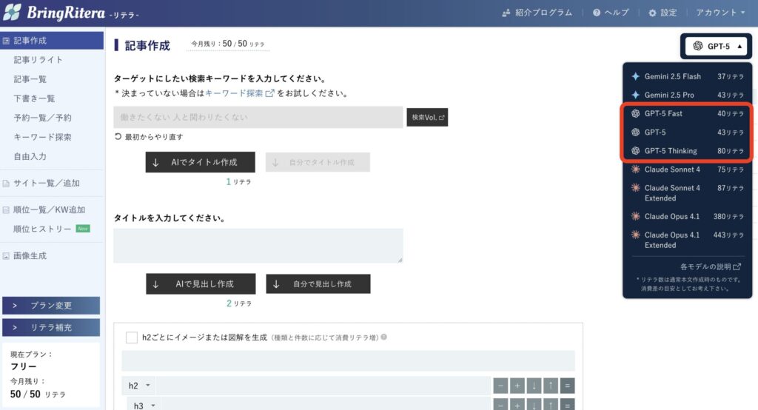Move the h2 heading row down
The image size is (758, 410).
tap(534, 386)
